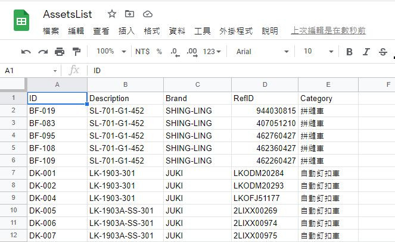Open the 檔案 menu

tap(51, 31)
